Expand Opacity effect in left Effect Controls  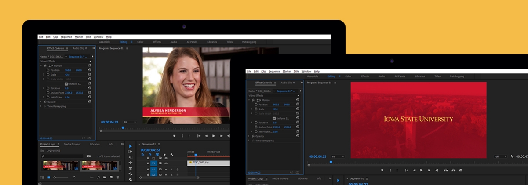[41, 102]
